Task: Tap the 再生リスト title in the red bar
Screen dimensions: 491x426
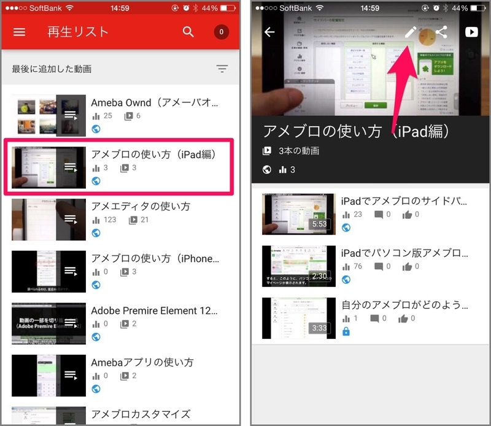Action: click(78, 32)
